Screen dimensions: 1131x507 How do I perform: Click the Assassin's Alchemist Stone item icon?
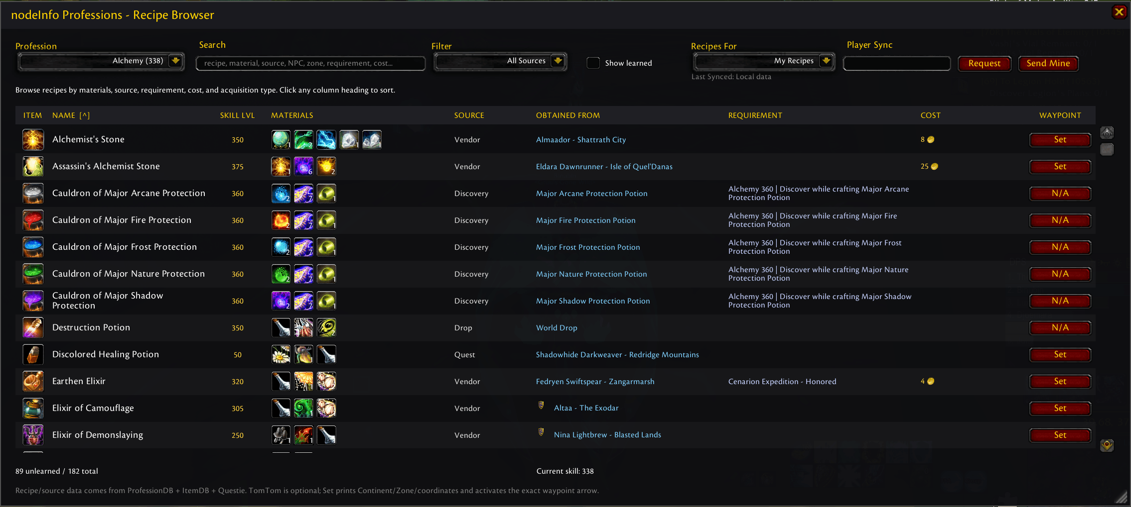[x=33, y=167]
